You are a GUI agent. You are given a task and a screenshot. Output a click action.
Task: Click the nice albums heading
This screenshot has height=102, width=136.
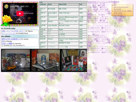(6, 36)
